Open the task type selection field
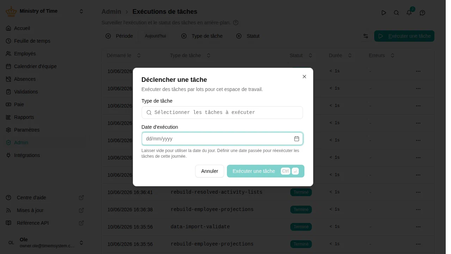This screenshot has width=451, height=254. pos(222,113)
